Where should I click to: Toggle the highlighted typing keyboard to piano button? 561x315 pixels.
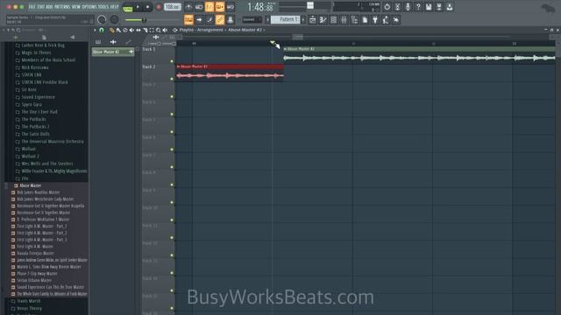point(188,19)
